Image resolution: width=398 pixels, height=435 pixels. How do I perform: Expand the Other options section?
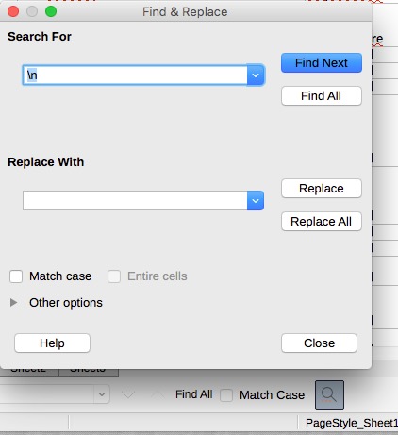13,303
